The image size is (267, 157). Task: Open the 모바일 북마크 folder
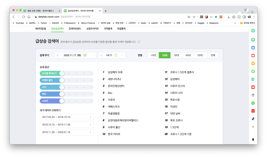248,23
